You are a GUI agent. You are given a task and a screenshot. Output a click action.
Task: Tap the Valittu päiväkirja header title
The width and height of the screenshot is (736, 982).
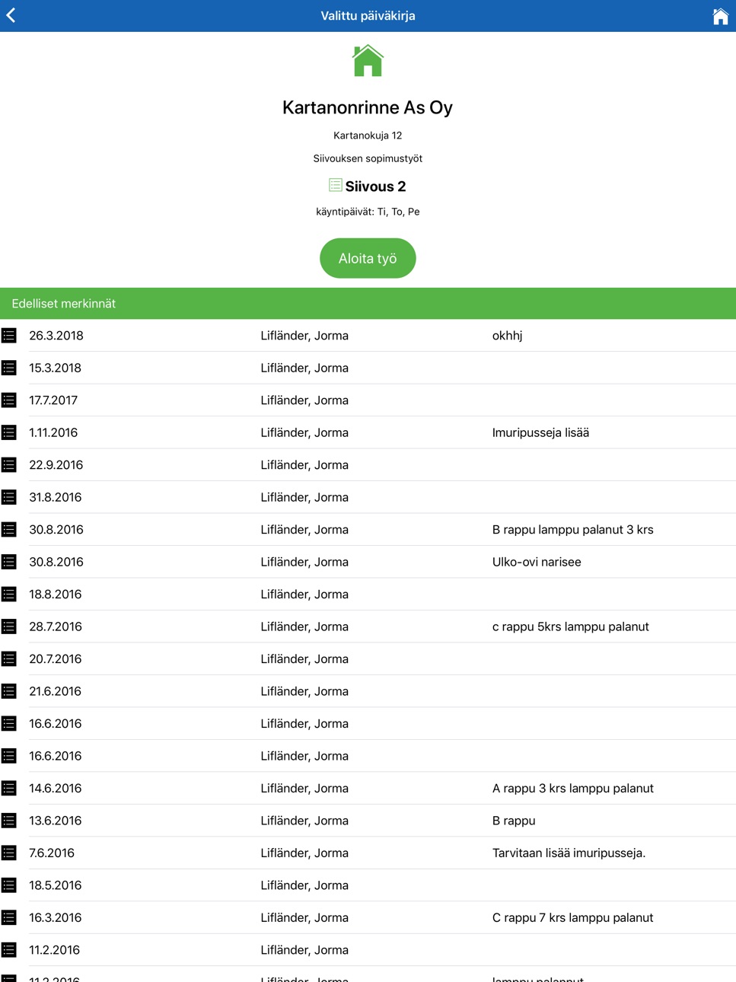pos(368,16)
